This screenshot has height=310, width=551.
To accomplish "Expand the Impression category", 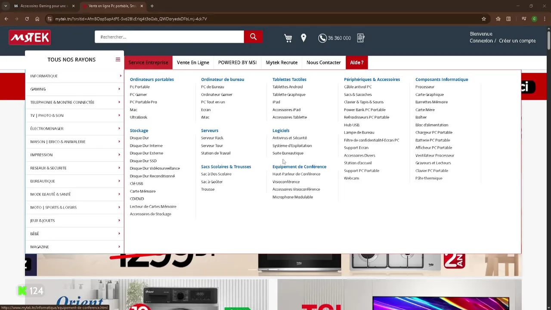I will tap(74, 155).
